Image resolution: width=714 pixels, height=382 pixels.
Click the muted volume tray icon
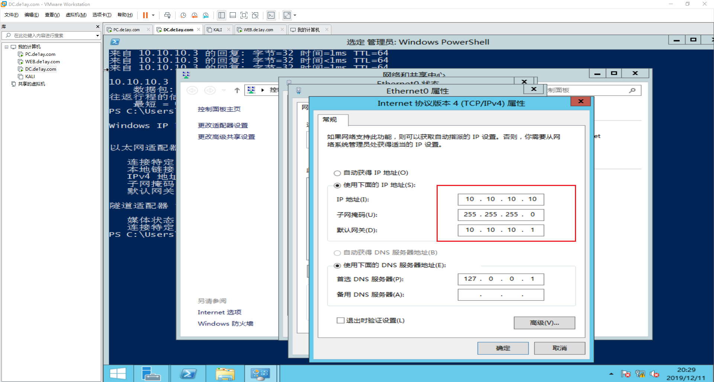(654, 374)
